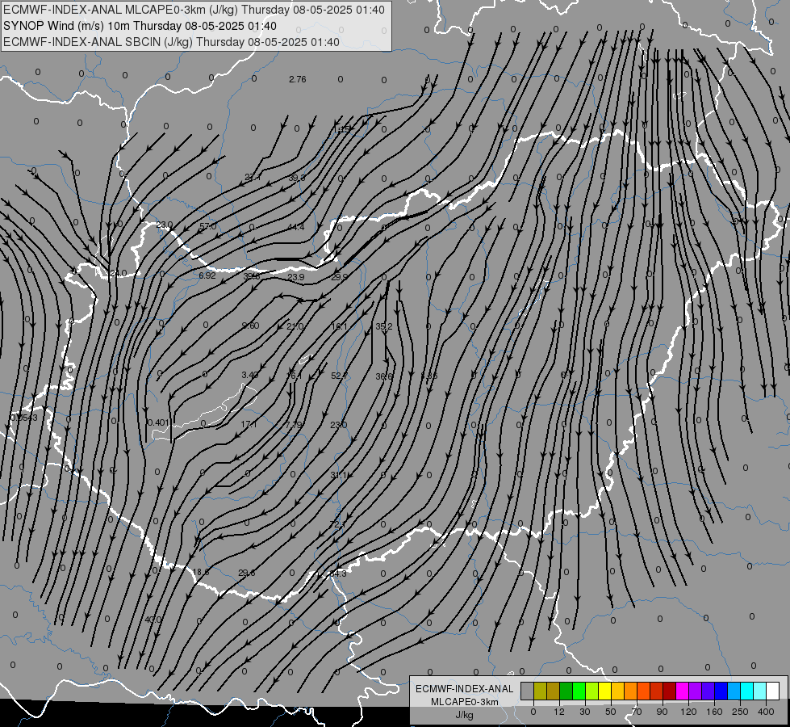This screenshot has height=727, width=790.
Task: Click the legend title ECMWF-INDEX-ANAL
Action: (x=464, y=689)
